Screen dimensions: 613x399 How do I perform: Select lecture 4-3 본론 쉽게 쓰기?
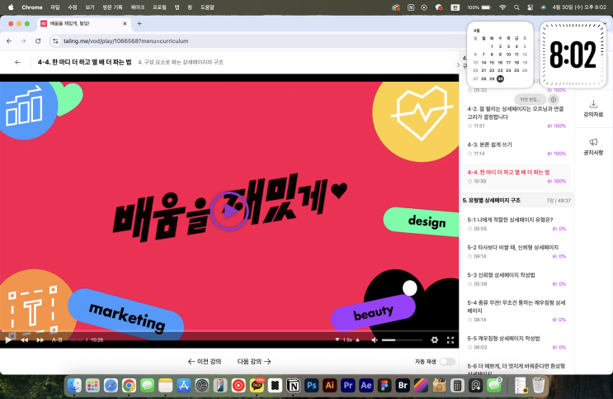pos(516,149)
